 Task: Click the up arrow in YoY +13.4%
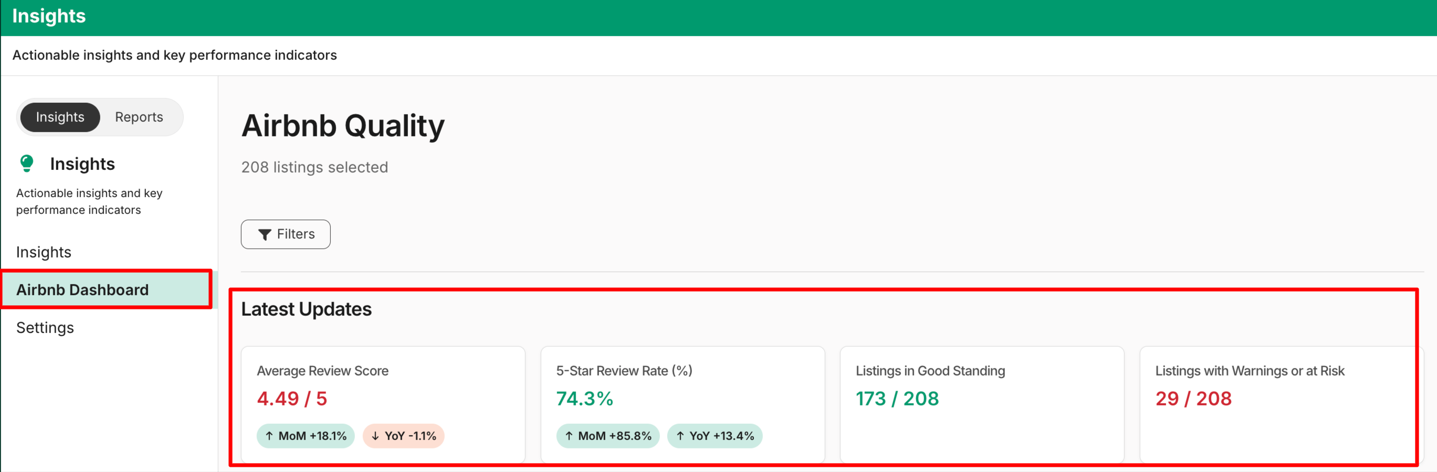[680, 436]
